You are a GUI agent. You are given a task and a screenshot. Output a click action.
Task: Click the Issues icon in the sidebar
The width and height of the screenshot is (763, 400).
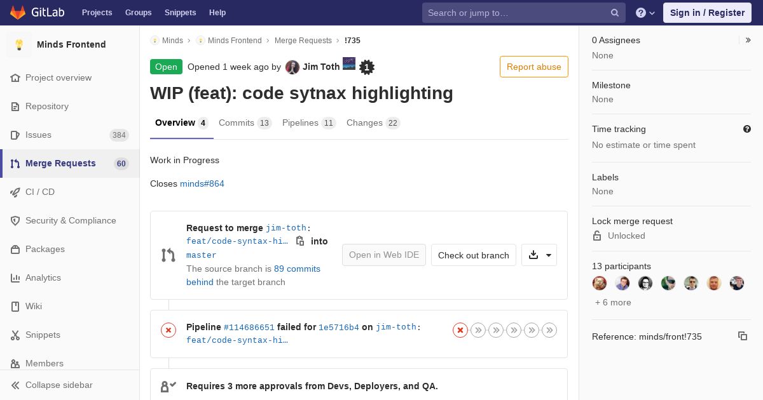pyautogui.click(x=15, y=135)
